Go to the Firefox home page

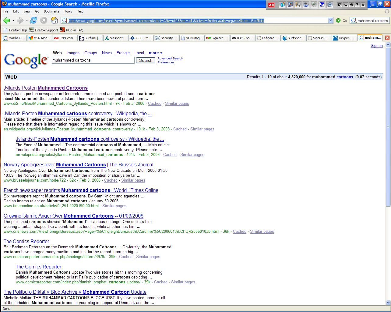[x=54, y=20]
